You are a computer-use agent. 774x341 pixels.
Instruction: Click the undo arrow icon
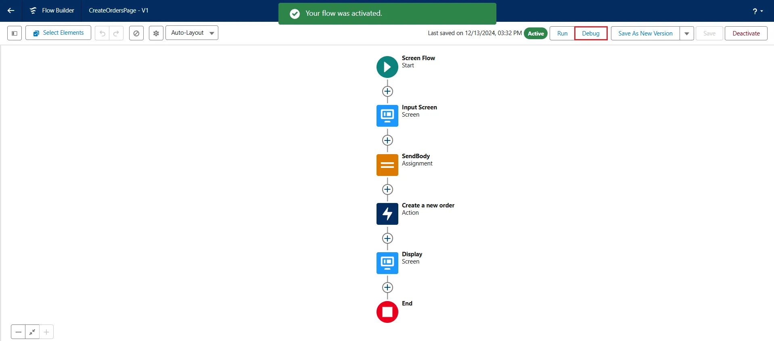tap(103, 33)
